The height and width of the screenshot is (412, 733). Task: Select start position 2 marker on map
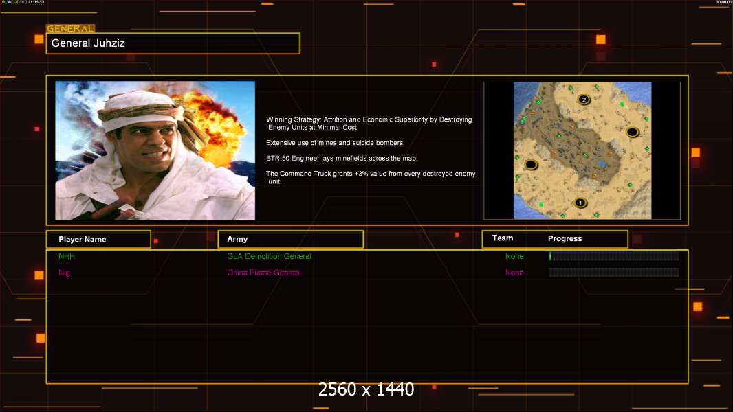click(583, 100)
